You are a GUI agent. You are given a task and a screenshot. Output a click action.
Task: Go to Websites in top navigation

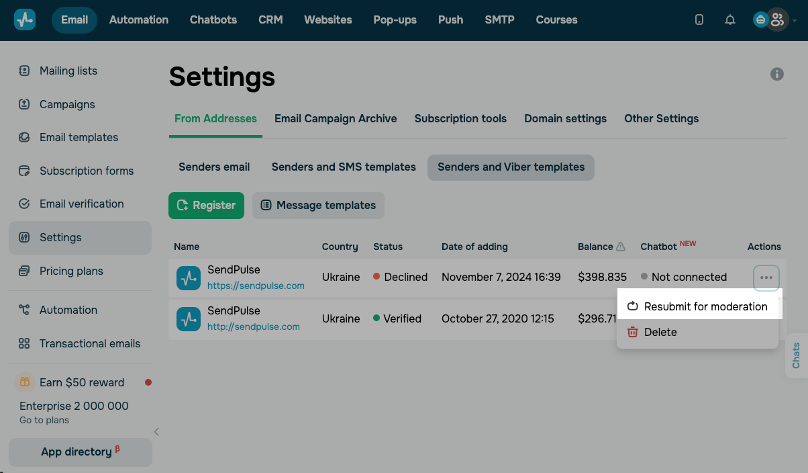click(328, 20)
